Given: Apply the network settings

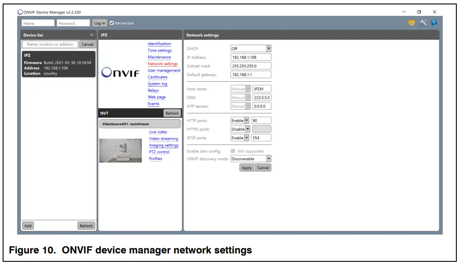Looking at the screenshot, I should (x=246, y=168).
